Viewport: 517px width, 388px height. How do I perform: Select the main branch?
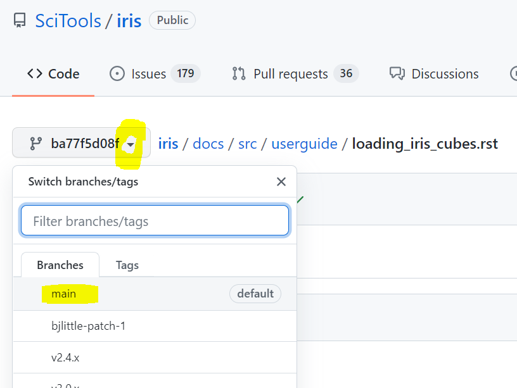[x=64, y=294]
